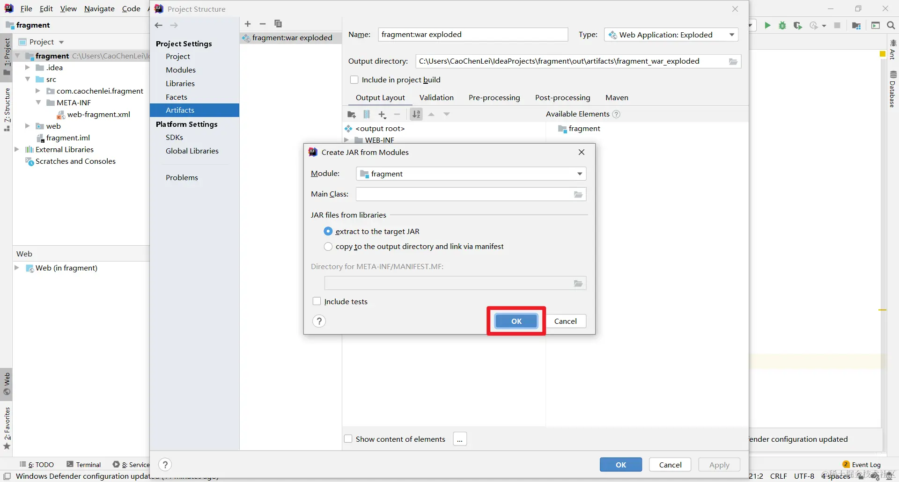The image size is (899, 482).
Task: Create archive in output layout
Action: click(x=367, y=114)
